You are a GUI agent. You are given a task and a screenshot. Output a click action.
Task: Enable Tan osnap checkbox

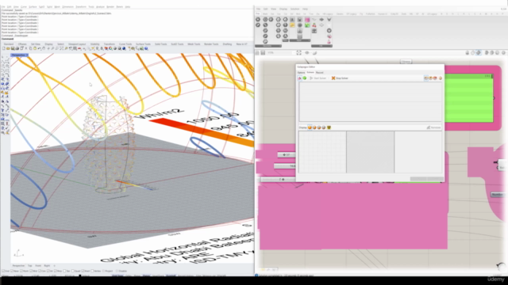tap(64, 271)
